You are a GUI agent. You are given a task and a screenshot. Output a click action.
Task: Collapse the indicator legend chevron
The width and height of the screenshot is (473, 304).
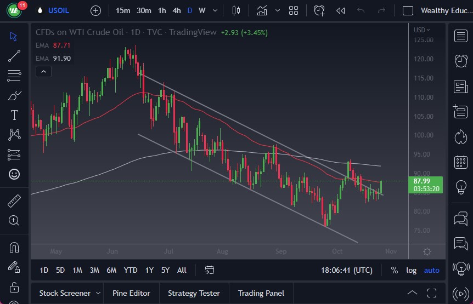pos(43,71)
